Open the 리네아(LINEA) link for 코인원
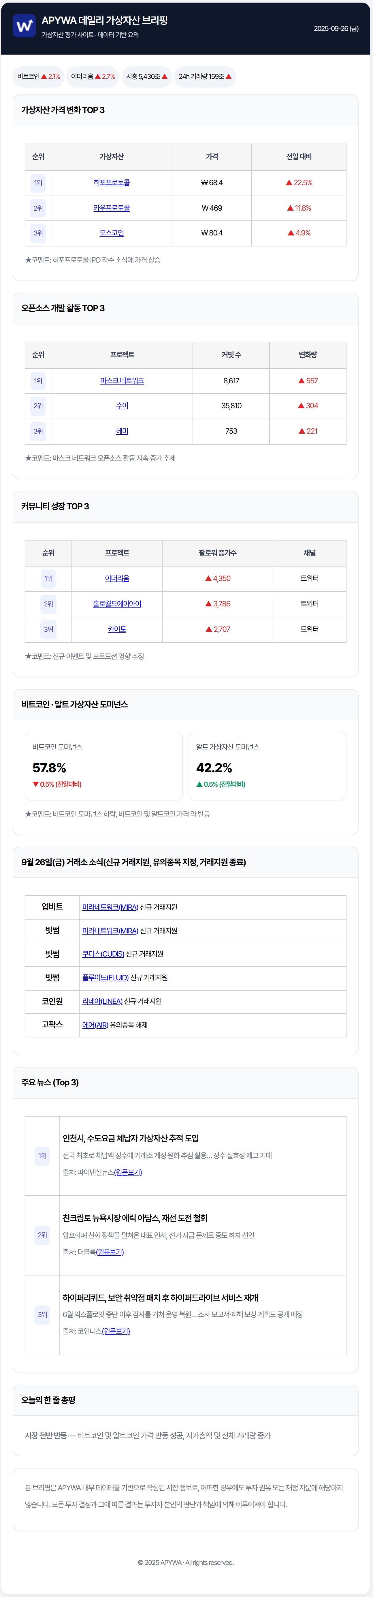The image size is (373, 1597). pyautogui.click(x=102, y=1001)
